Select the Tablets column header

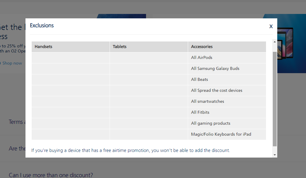pos(120,47)
